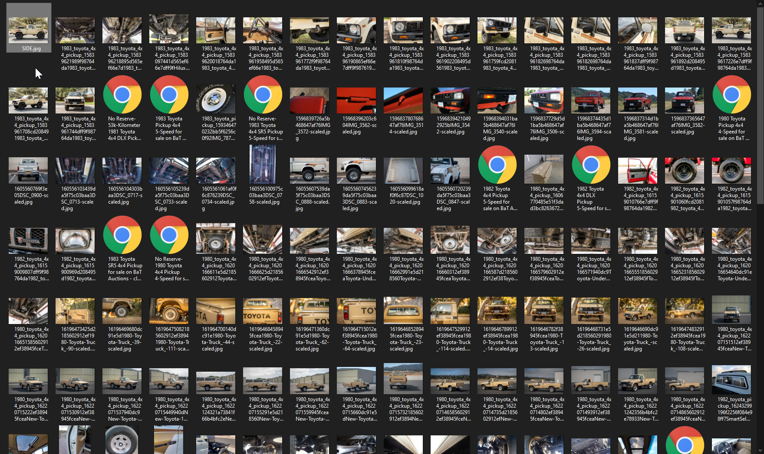764x454 pixels.
Task: Click file name ending "Truck_-64-scaled.jpg"
Action: pyautogui.click(x=359, y=339)
